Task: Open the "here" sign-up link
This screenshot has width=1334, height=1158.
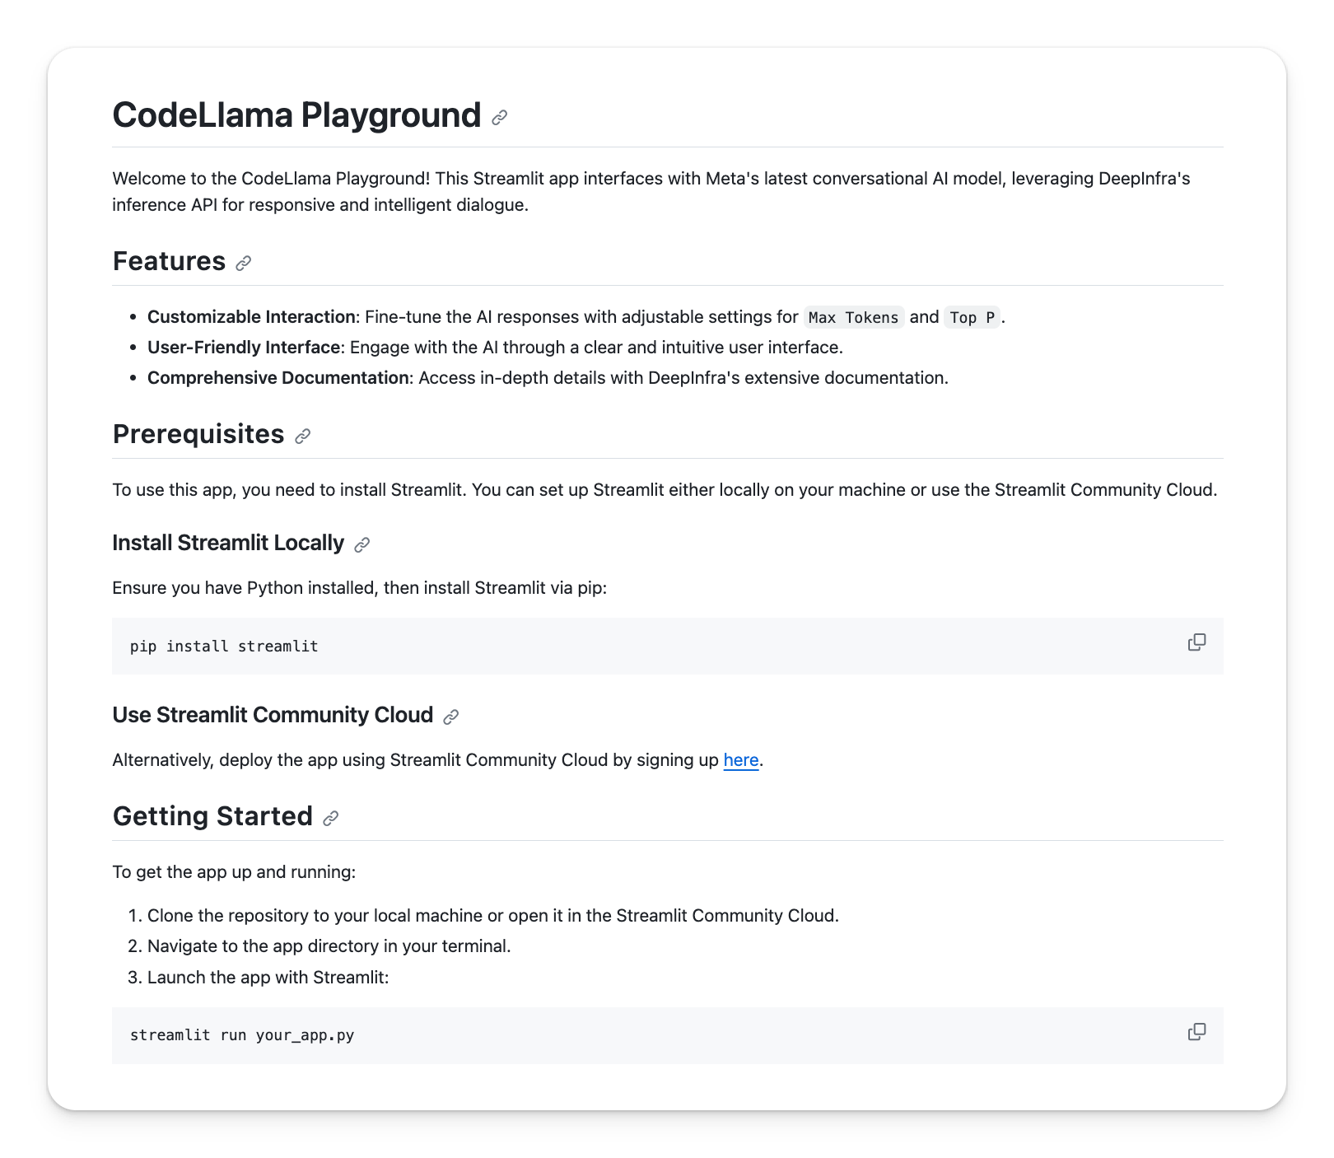Action: 740,760
